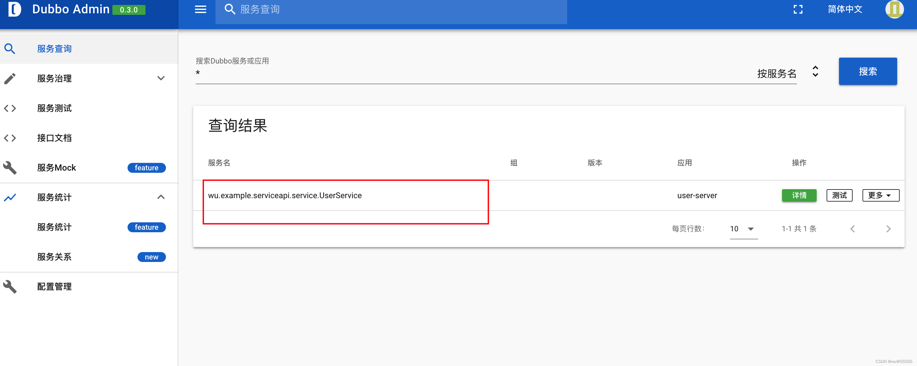
Task: Open the 更多 dropdown for UserService
Action: pyautogui.click(x=880, y=195)
